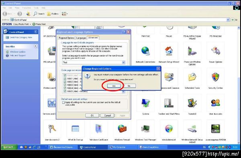Image resolution: width=241 pixels, height=158 pixels.
Task: Click the Photo Print toolbar button
Action: click(x=39, y=24)
